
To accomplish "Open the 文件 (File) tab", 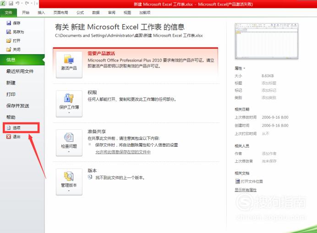I will pos(9,12).
